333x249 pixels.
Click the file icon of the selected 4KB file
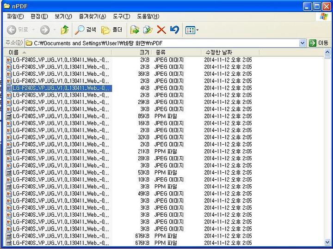9,88
